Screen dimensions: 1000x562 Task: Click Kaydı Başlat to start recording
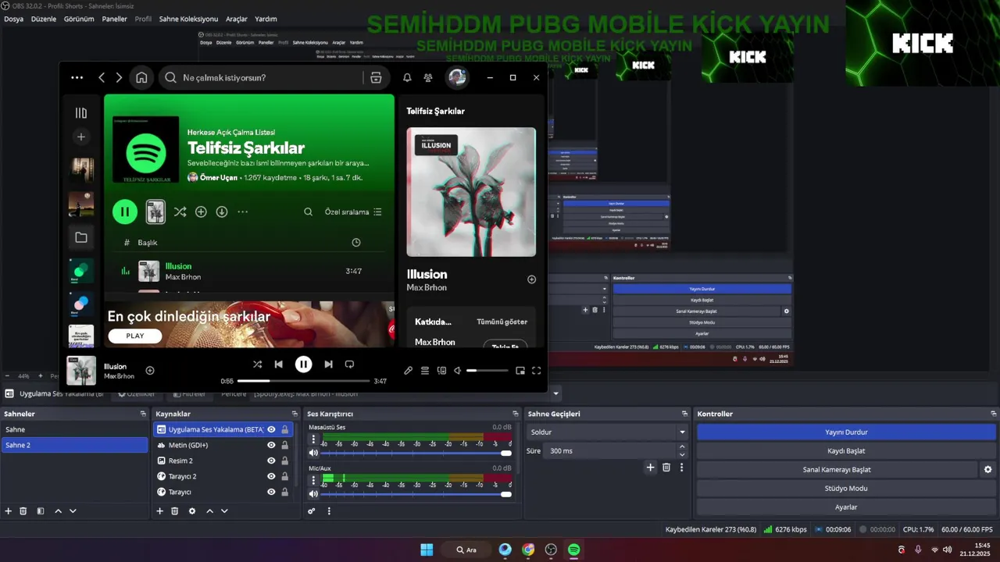click(846, 450)
